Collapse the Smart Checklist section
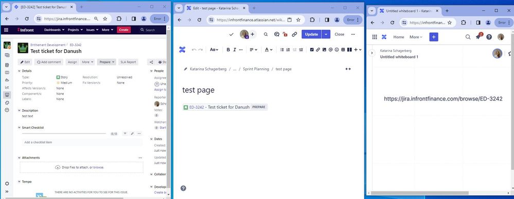 pyautogui.click(x=20, y=128)
